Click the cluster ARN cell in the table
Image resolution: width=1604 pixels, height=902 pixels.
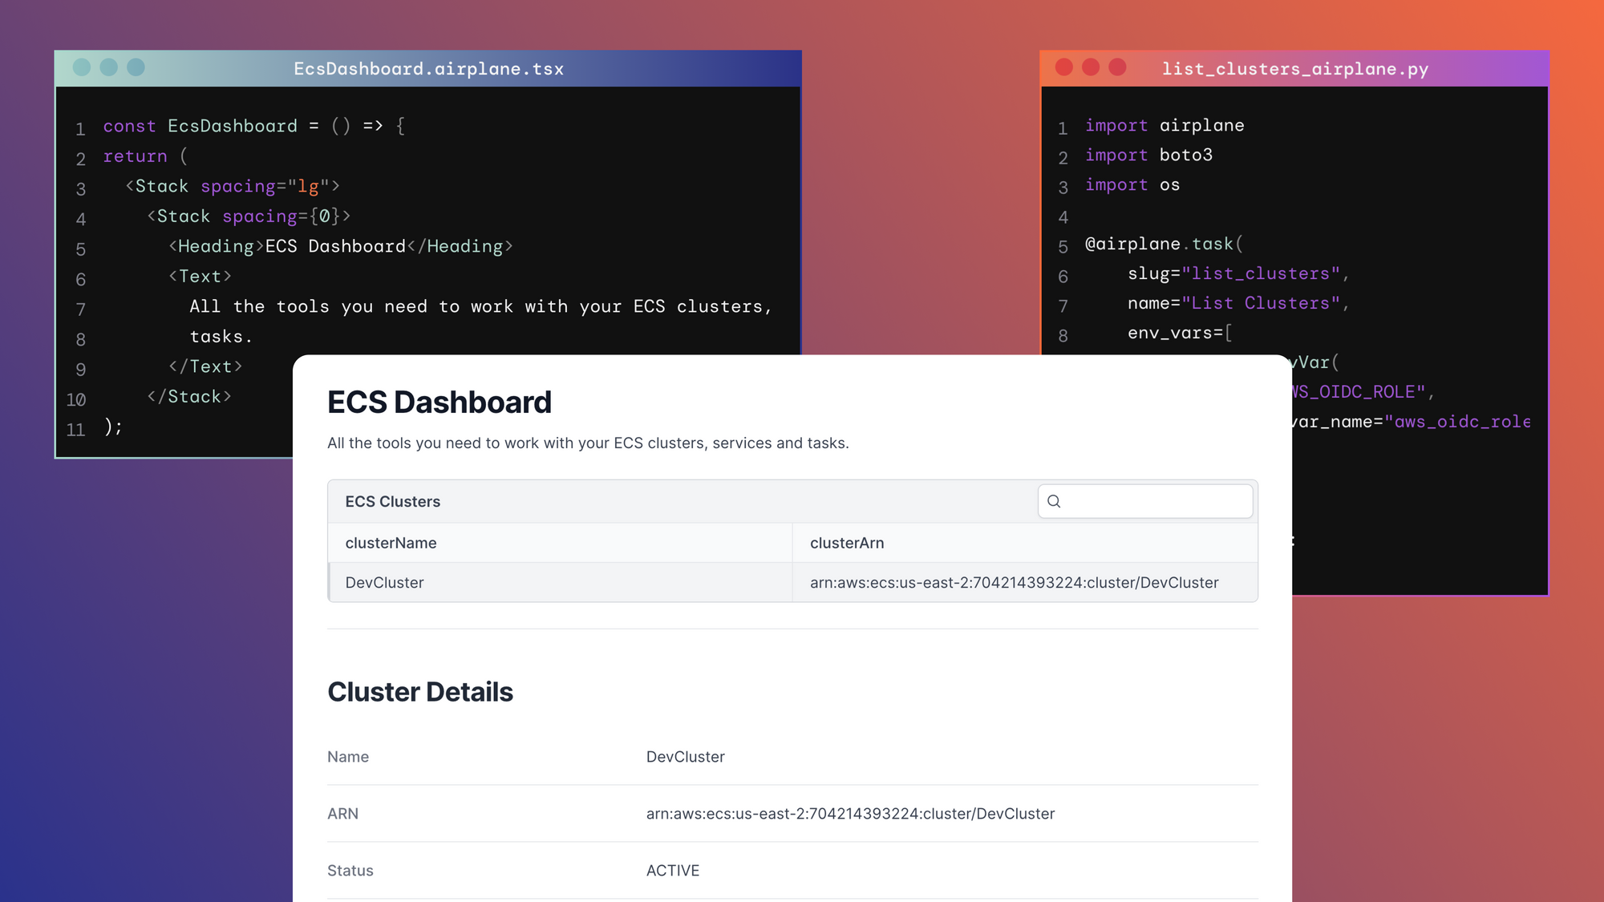tap(1014, 583)
